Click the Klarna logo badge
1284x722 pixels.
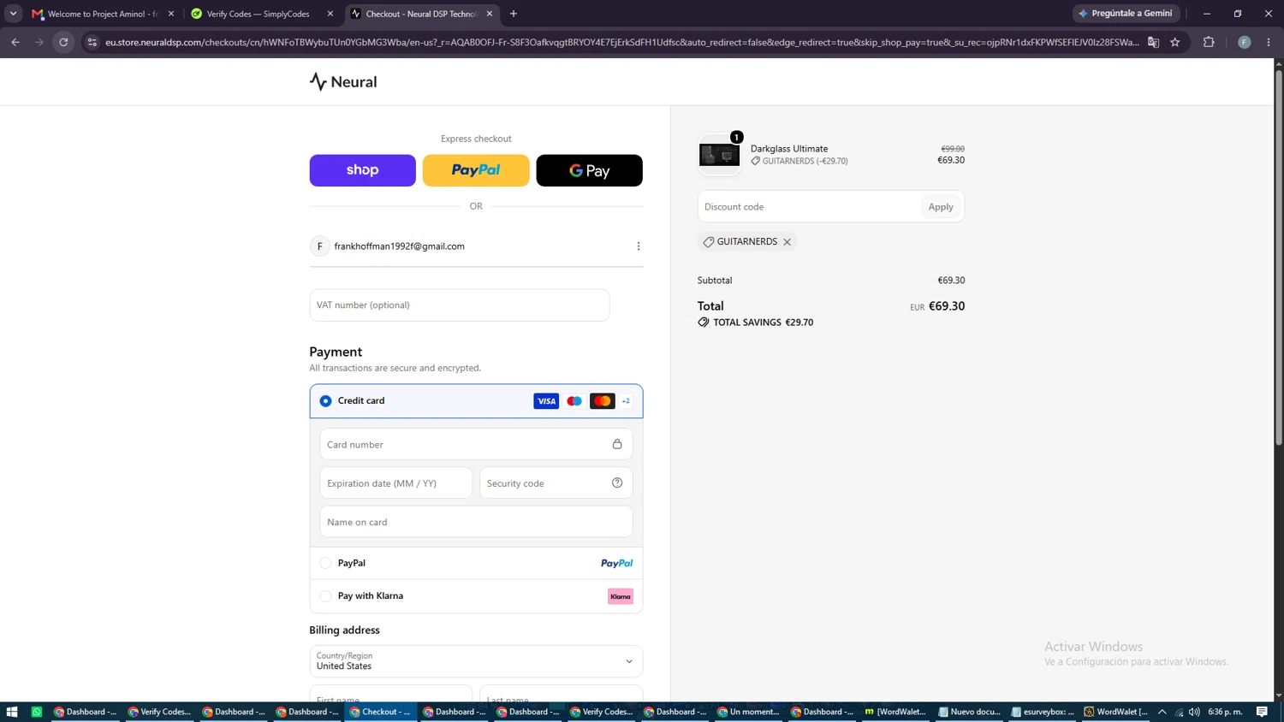[621, 596]
